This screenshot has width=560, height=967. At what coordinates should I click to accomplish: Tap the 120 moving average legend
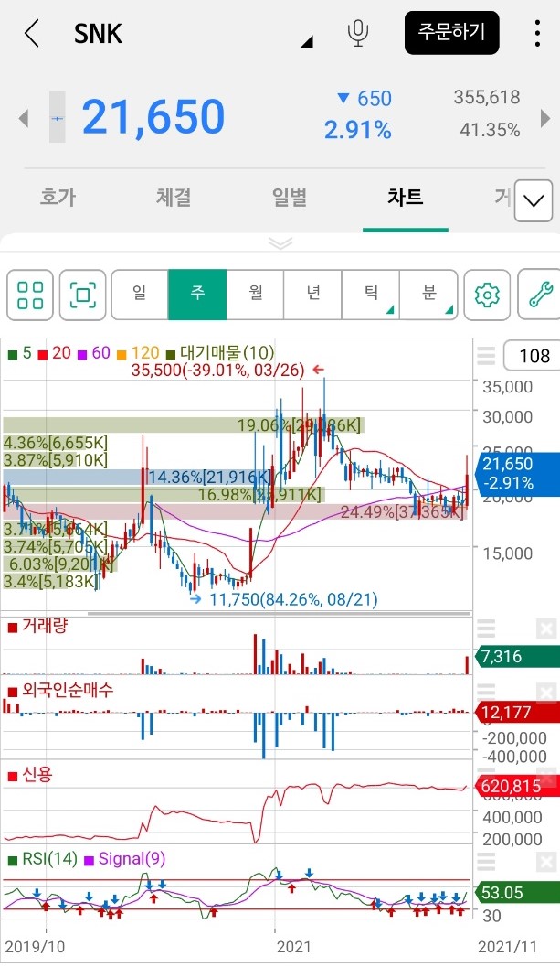point(138,353)
